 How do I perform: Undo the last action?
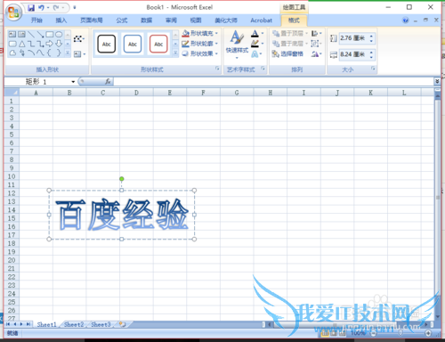tap(41, 8)
